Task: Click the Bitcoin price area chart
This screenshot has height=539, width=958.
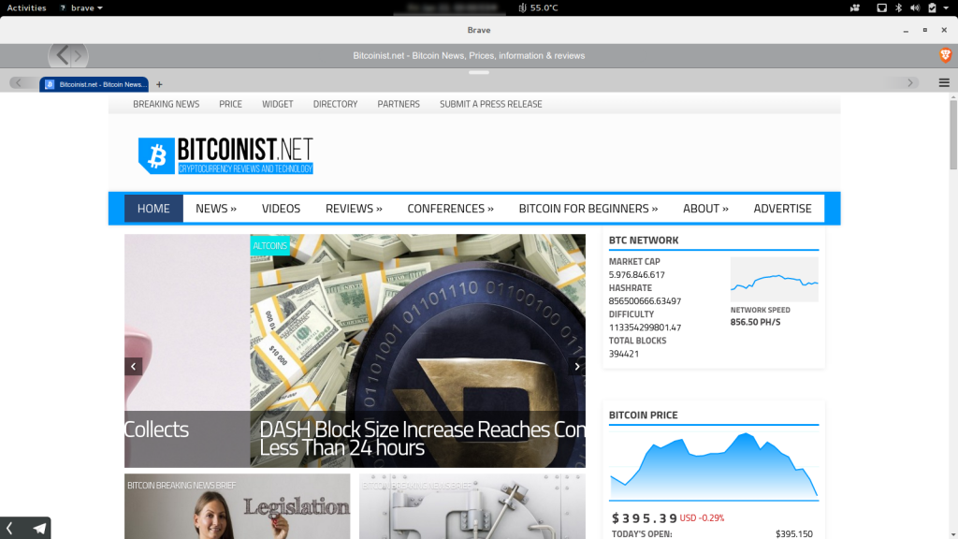Action: (x=714, y=466)
